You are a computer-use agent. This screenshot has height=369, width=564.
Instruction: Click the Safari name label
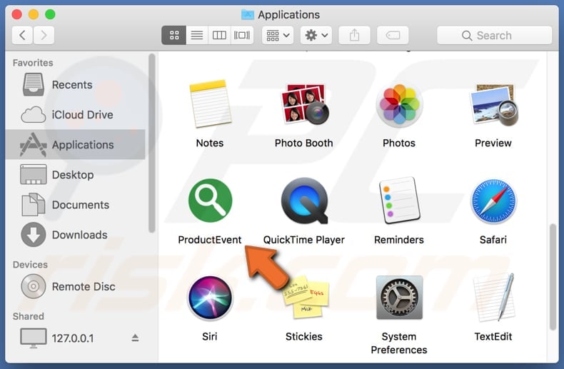tap(493, 240)
